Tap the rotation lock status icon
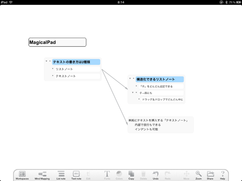 pos(221,2)
